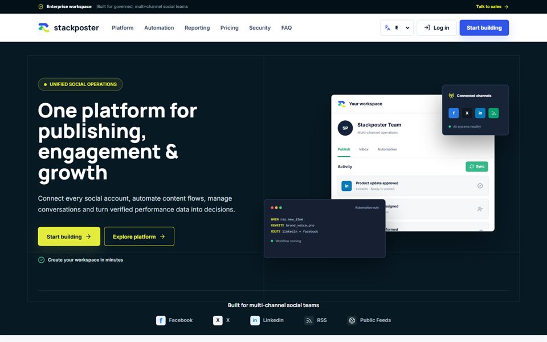Click the LinkedIn icon on Product update approved
This screenshot has height=342, width=547.
[346, 186]
